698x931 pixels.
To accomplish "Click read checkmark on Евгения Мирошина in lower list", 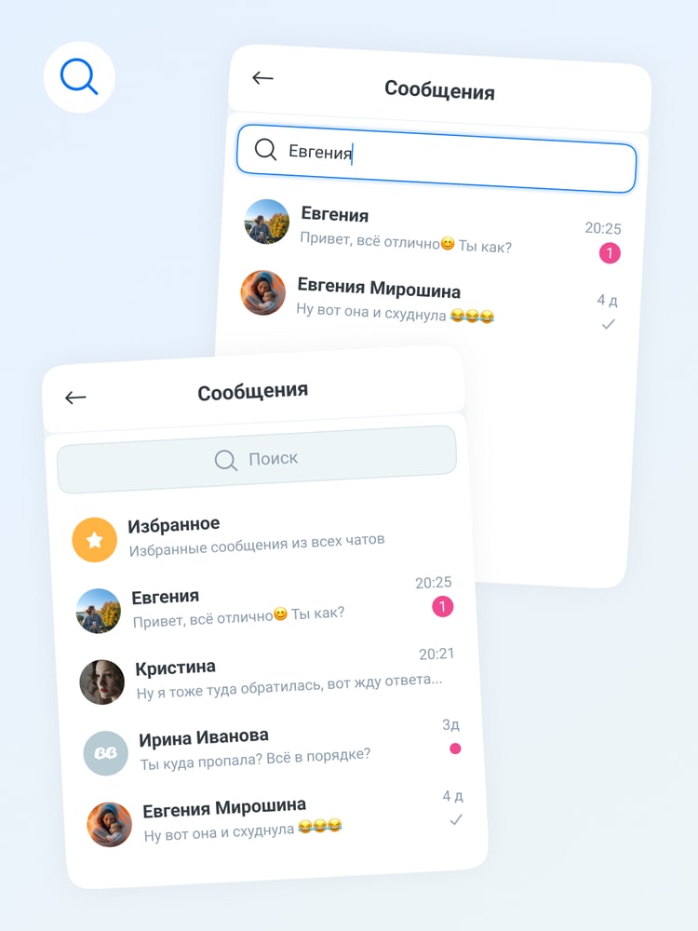I will (456, 820).
